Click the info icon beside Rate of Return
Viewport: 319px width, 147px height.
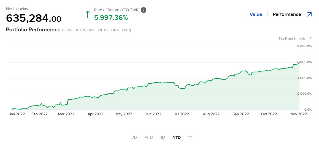pyautogui.click(x=144, y=10)
